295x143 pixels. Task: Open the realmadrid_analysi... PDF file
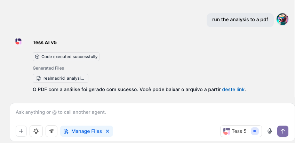[x=61, y=78]
